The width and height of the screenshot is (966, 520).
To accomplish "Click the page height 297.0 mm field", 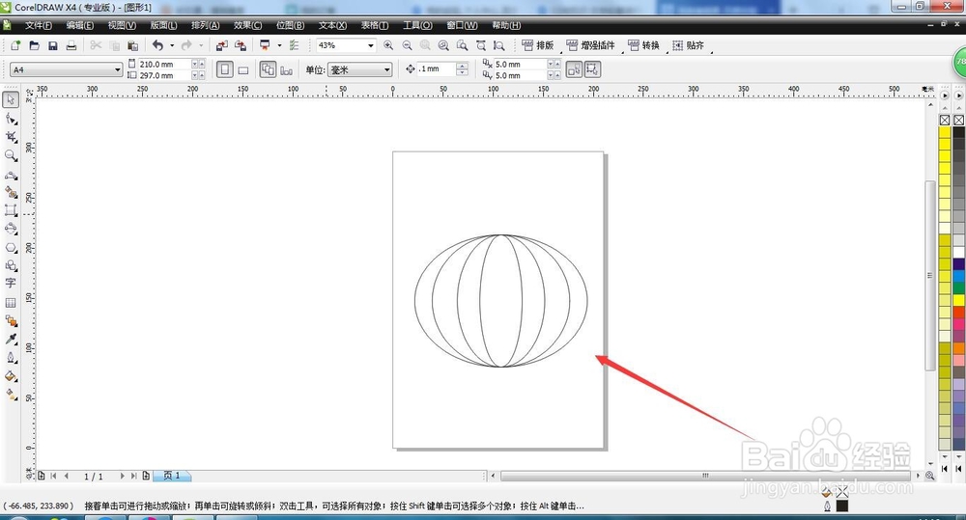I will click(x=164, y=75).
